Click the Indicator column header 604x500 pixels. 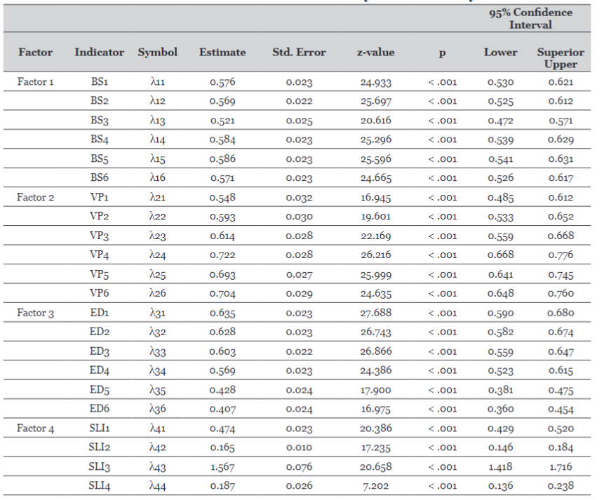(99, 53)
